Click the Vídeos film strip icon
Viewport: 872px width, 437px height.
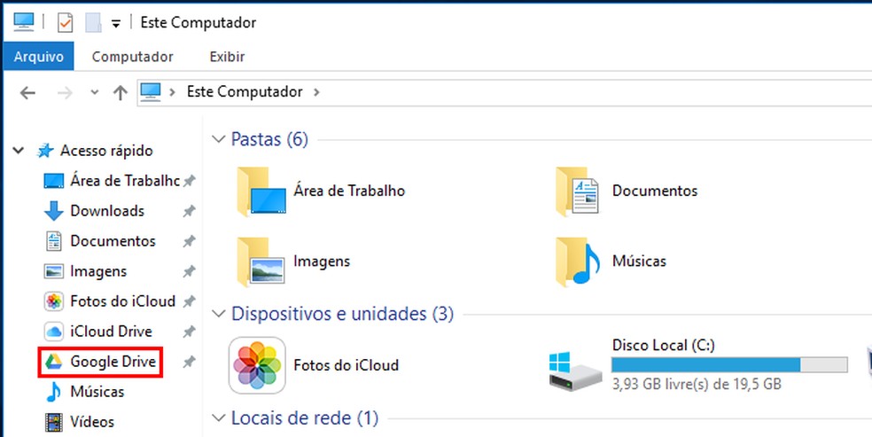click(54, 422)
